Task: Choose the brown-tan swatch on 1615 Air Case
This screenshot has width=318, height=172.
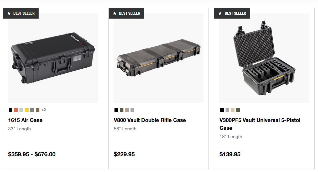Action: [38, 110]
